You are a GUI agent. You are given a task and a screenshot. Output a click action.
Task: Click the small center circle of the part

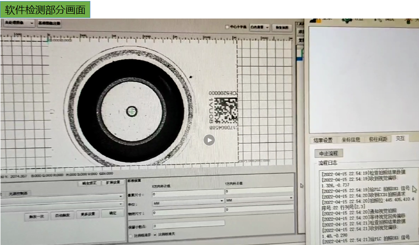tap(132, 111)
